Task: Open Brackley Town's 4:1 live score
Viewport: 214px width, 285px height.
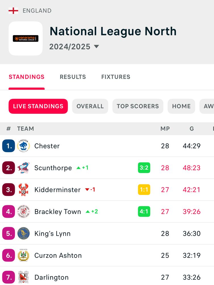Action: pos(144,211)
